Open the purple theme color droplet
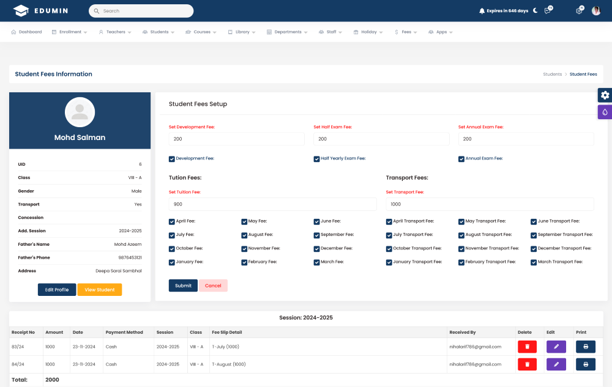The height and width of the screenshot is (387, 612). (x=605, y=112)
